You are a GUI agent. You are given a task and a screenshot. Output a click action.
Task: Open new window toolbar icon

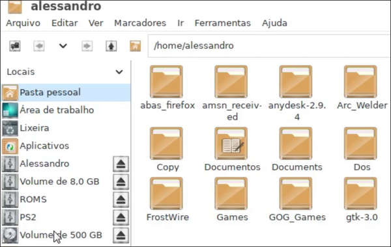(x=15, y=46)
